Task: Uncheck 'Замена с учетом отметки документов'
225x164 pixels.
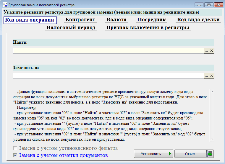Action: click(15, 155)
